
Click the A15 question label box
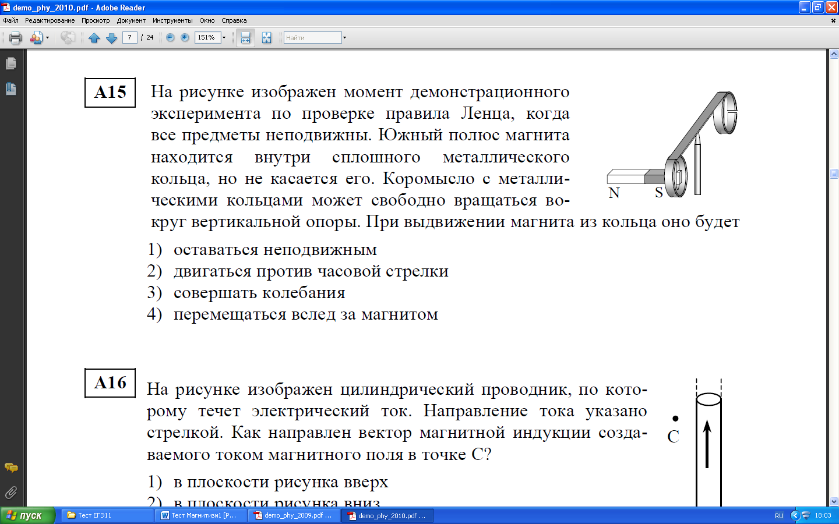click(110, 93)
